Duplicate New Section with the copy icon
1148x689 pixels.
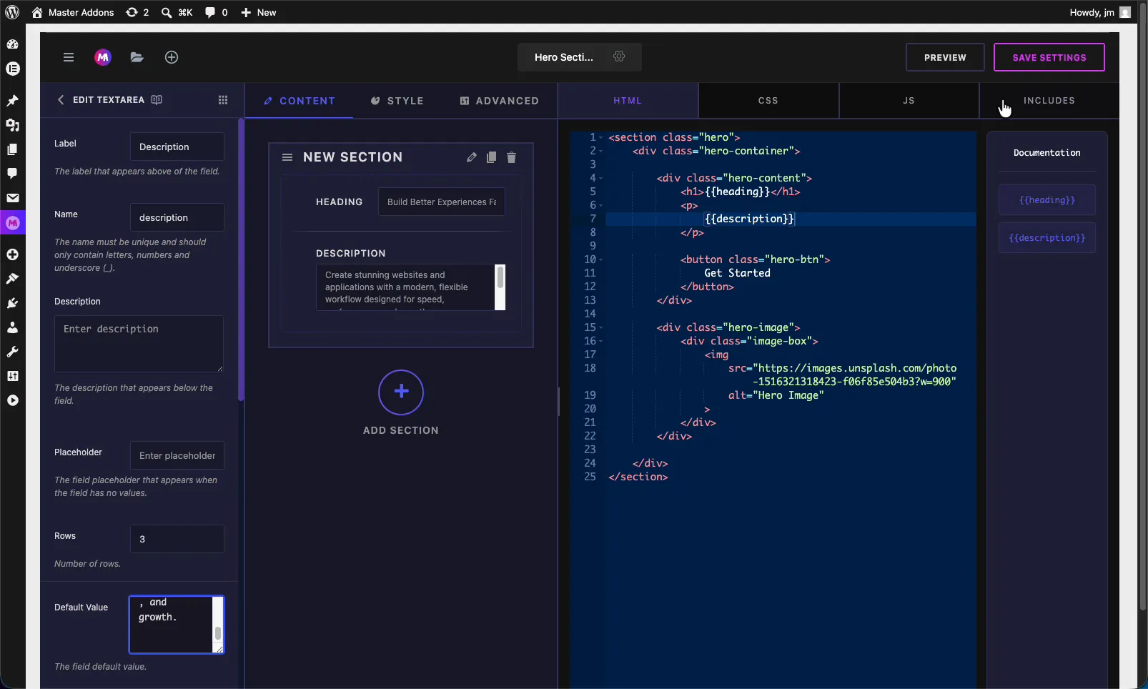(491, 157)
